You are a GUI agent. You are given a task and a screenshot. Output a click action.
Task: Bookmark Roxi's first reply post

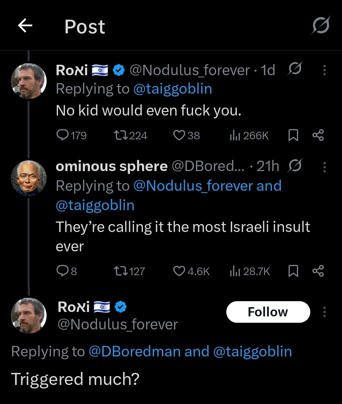click(293, 136)
